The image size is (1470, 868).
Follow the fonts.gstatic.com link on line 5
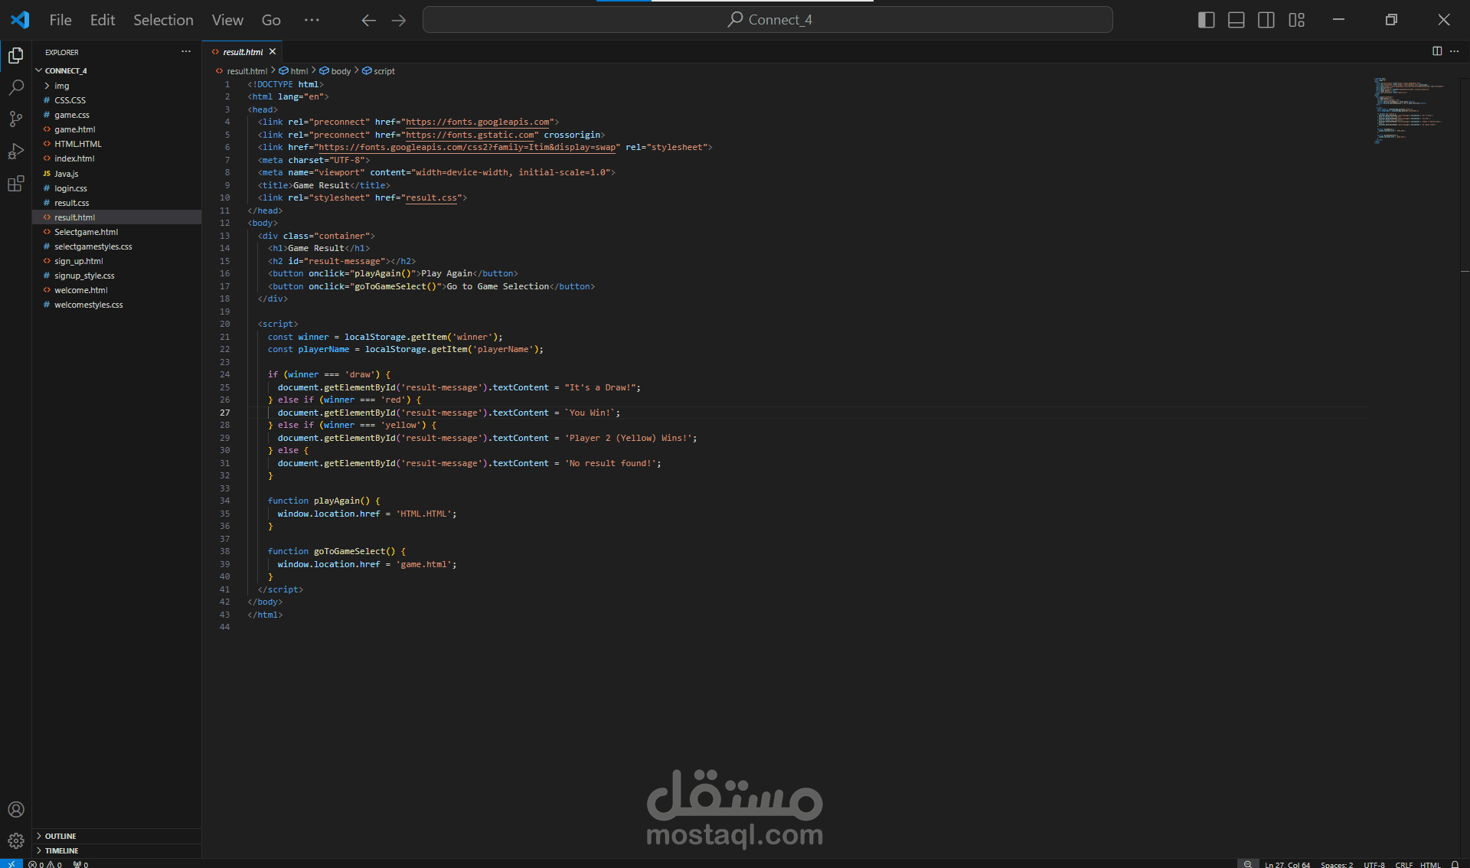[x=469, y=135]
